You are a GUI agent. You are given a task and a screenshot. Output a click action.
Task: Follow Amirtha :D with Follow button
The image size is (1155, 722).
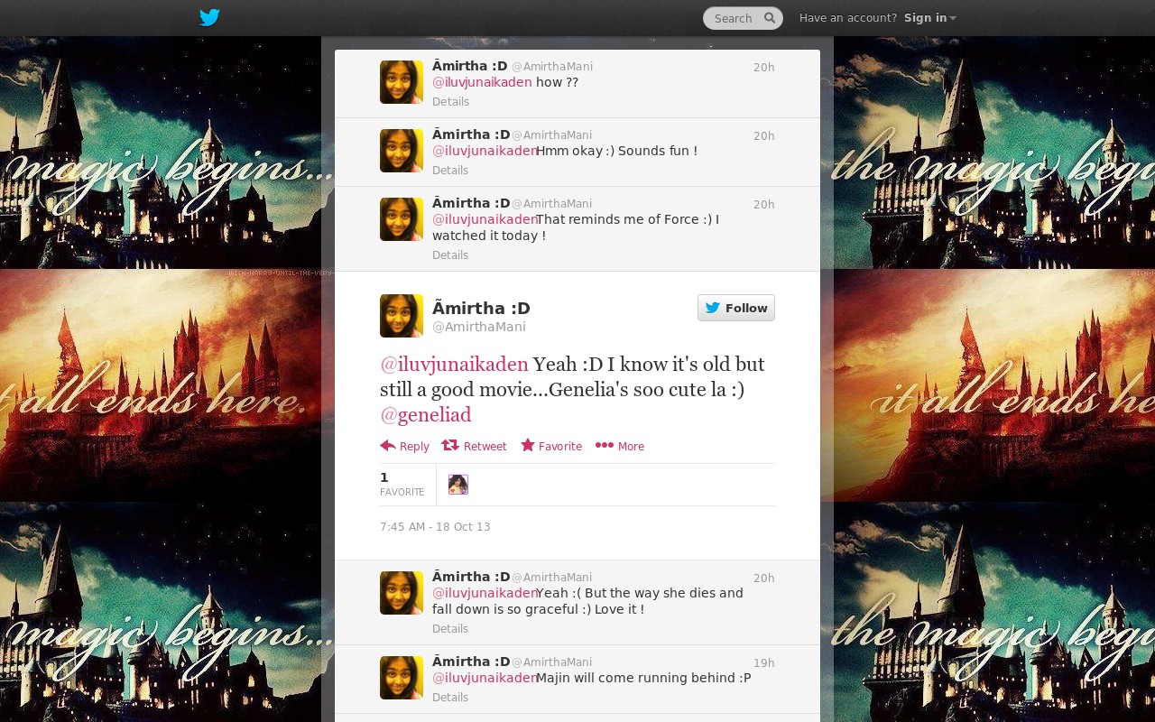(736, 308)
